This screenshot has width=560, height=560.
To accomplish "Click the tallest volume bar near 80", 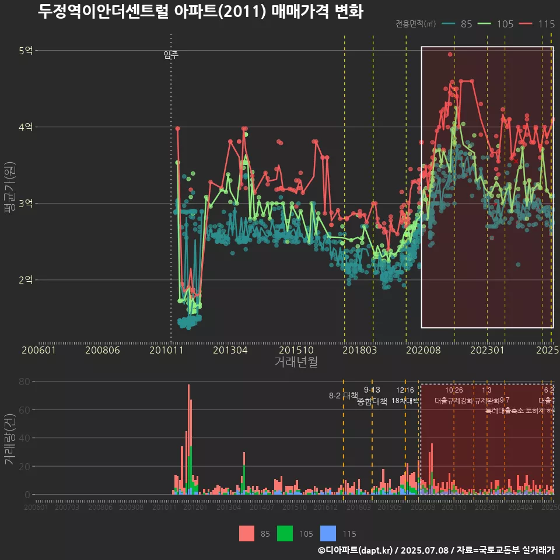I will (188, 439).
